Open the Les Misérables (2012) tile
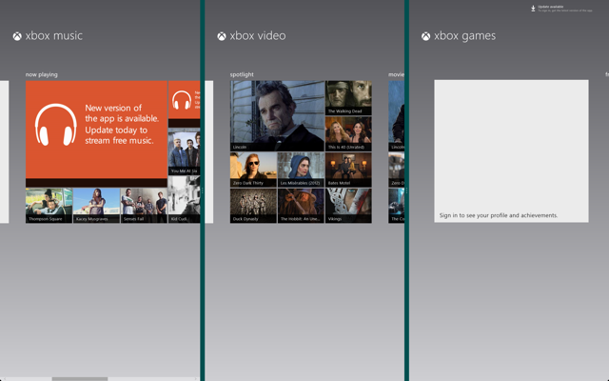 pos(301,170)
